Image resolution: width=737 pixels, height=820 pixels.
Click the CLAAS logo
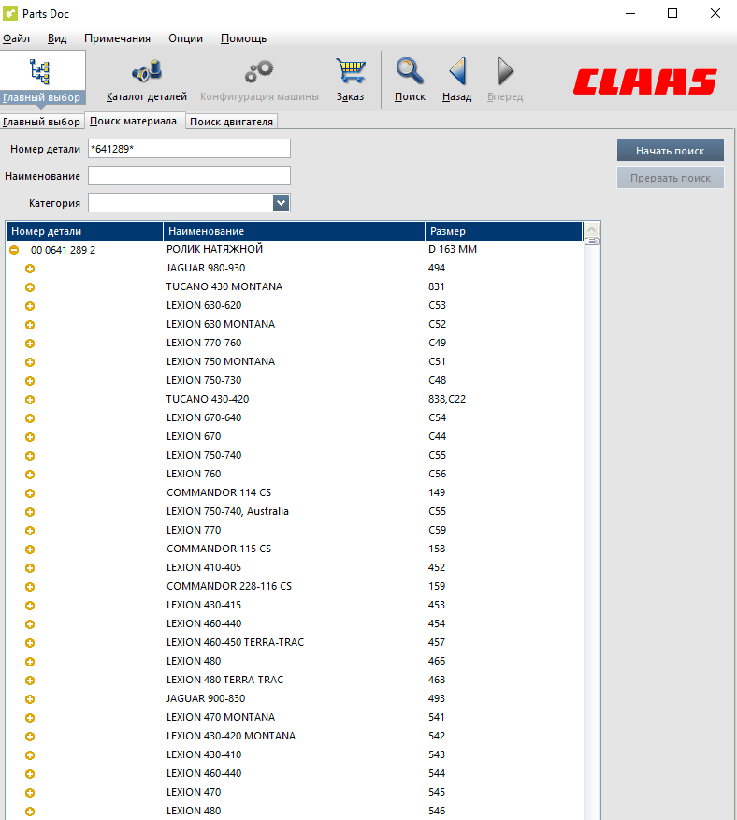(644, 81)
